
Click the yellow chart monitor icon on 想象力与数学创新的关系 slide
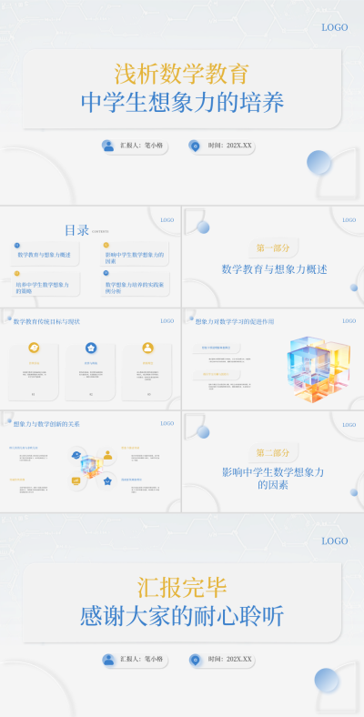76,480
